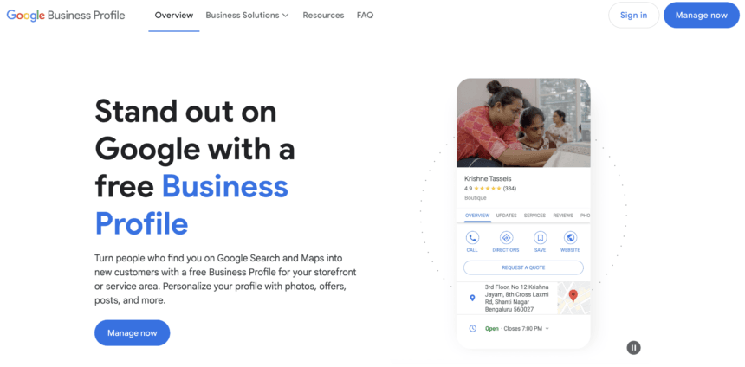This screenshot has height=367, width=745.
Task: Select the REVIEWS tab in phone preview
Action: 563,216
